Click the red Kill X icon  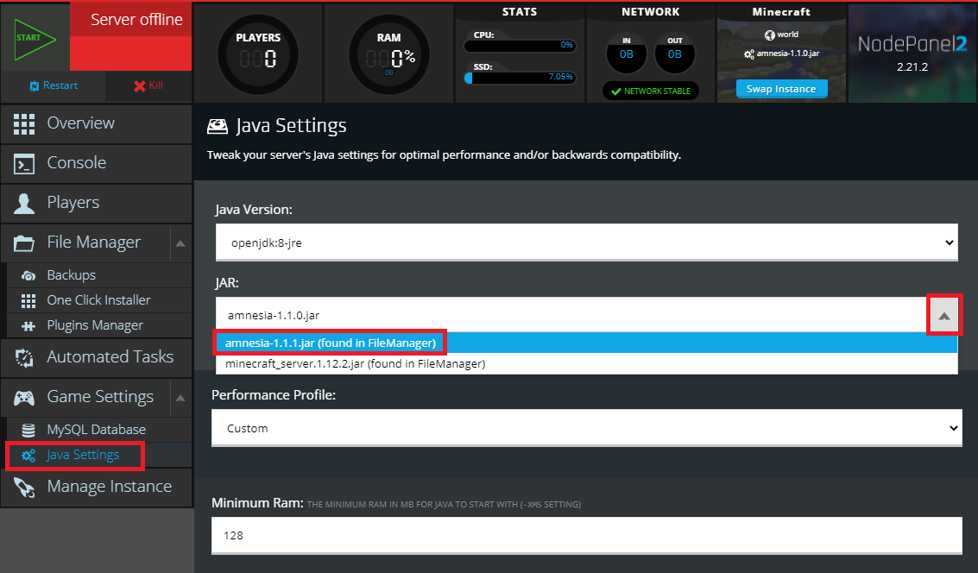click(138, 86)
